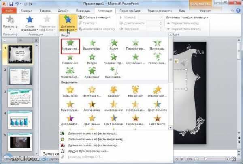Click the zoom out minus button

[196, 159]
